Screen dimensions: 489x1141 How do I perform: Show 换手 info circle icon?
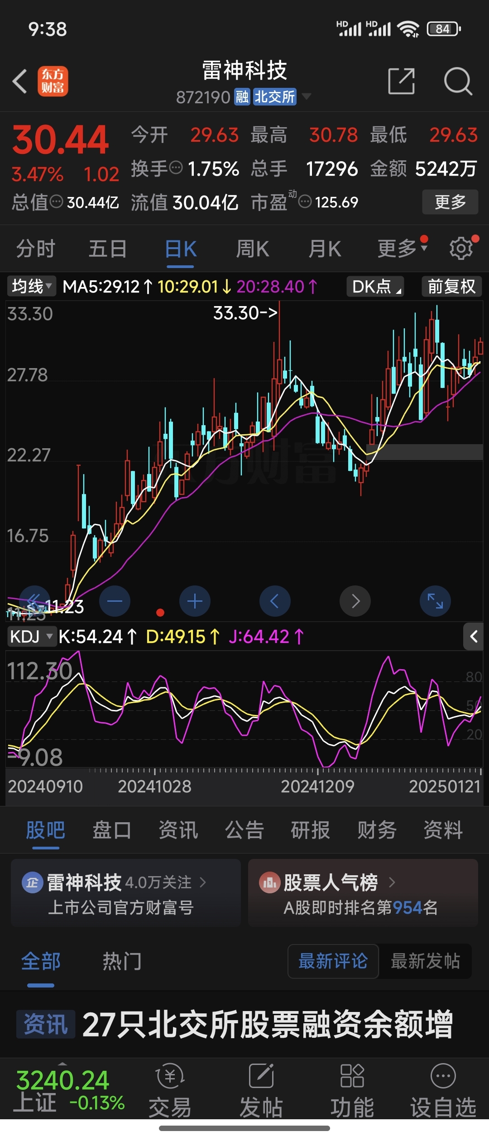click(x=176, y=168)
